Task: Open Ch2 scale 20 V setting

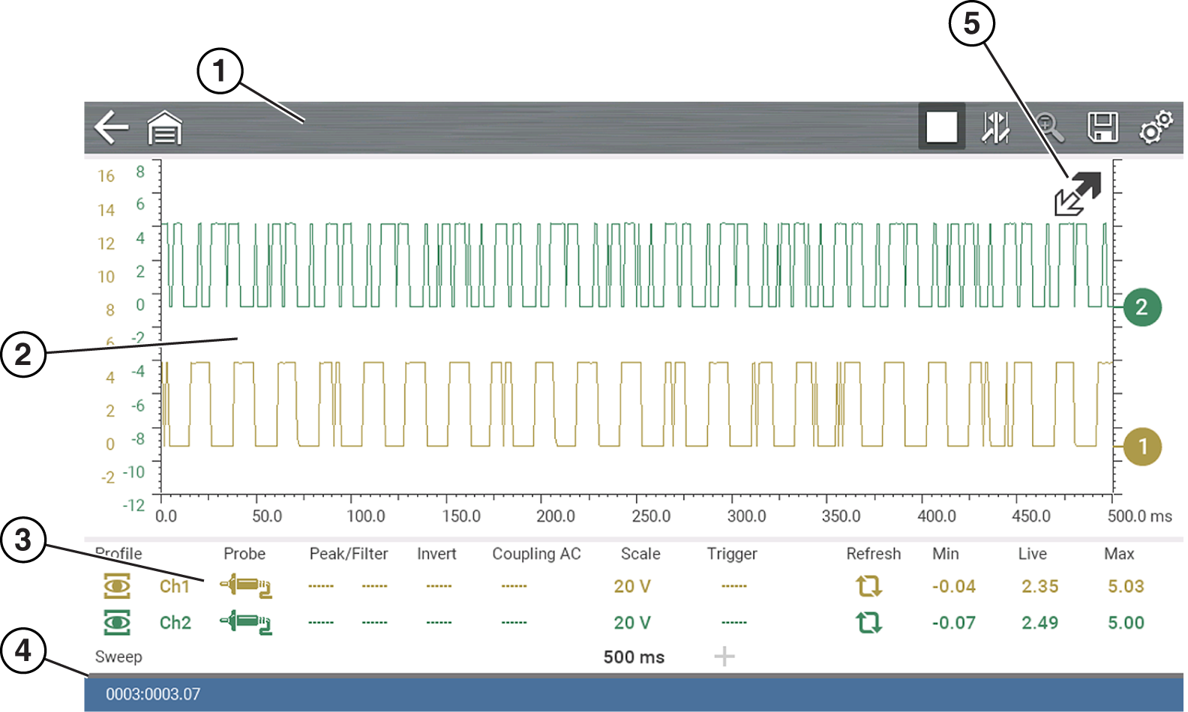Action: (x=632, y=622)
